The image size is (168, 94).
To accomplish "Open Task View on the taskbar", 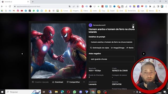I will click(x=44, y=92).
